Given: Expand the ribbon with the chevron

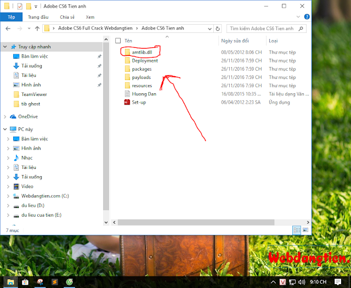Looking at the screenshot, I should (x=298, y=17).
